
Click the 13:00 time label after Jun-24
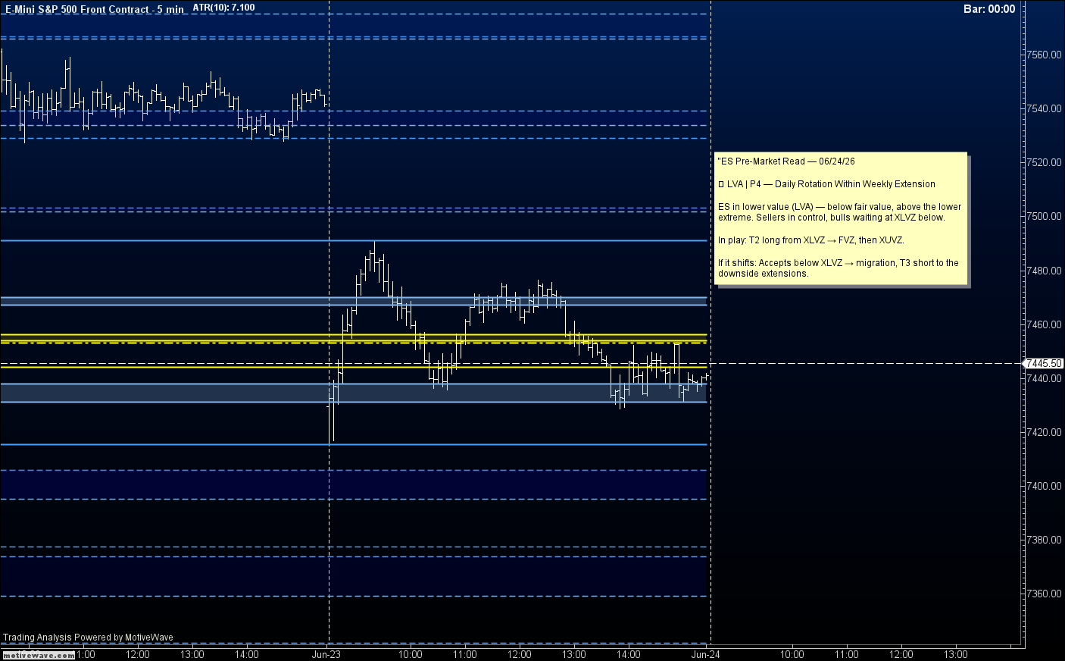tap(956, 654)
